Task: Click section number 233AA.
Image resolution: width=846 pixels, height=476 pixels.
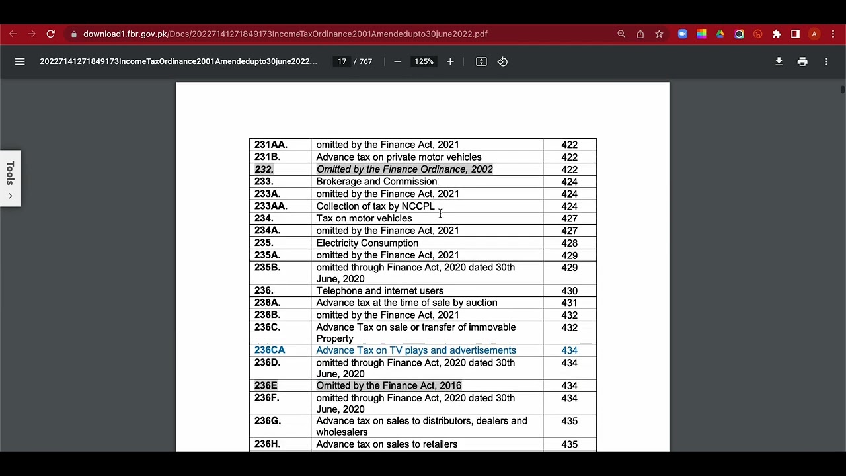Action: pyautogui.click(x=271, y=206)
